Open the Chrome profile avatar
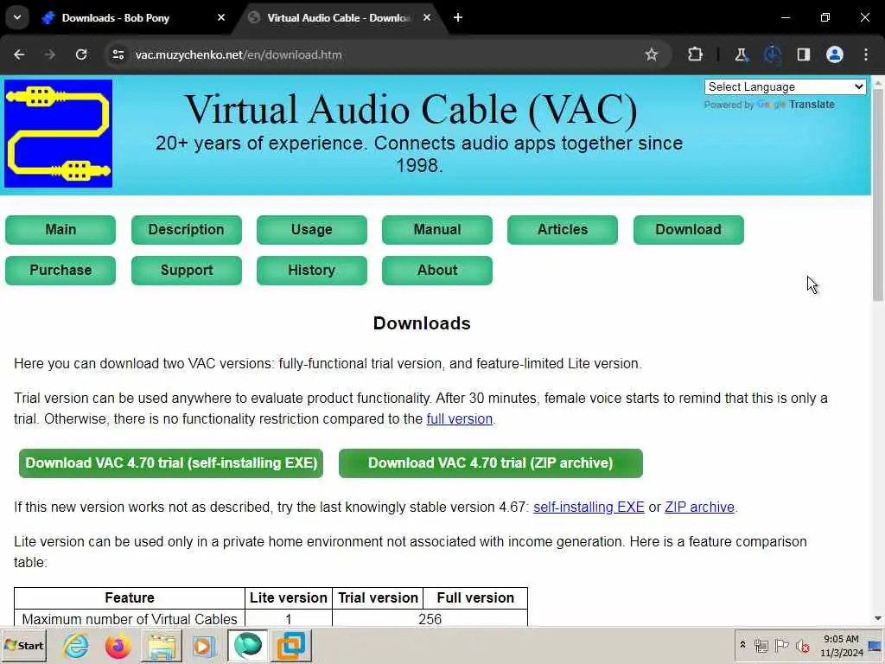The width and height of the screenshot is (885, 664). (x=835, y=54)
